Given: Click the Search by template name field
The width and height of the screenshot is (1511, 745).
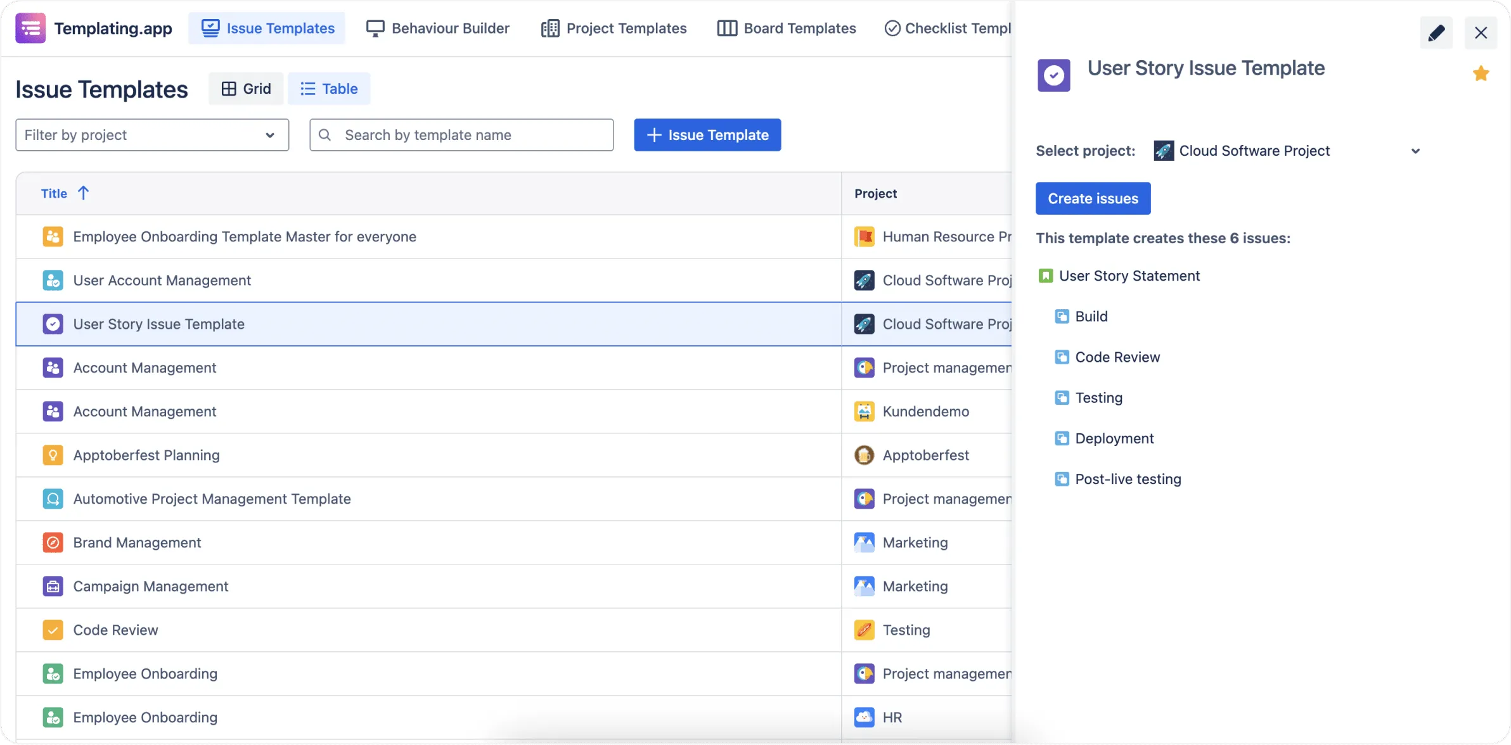Looking at the screenshot, I should click(461, 135).
